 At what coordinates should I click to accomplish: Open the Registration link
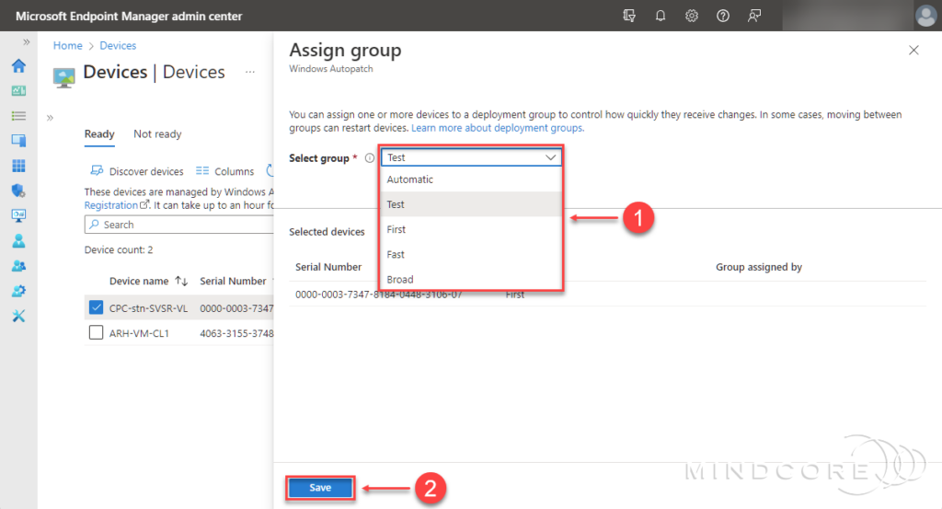[x=116, y=205]
